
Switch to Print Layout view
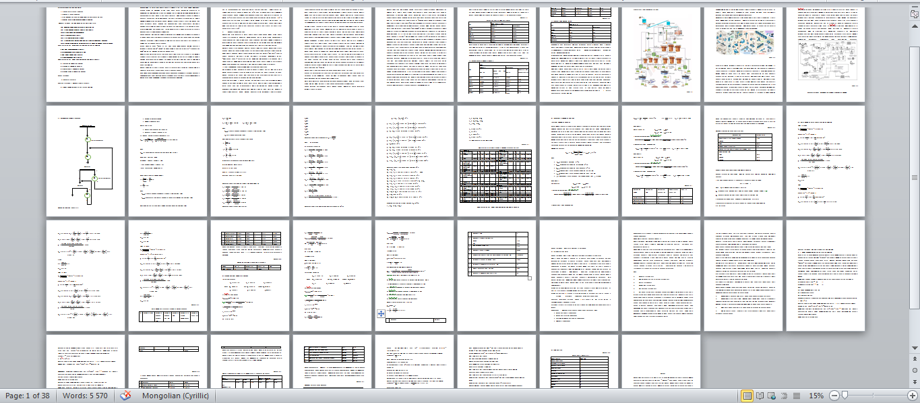coord(747,396)
